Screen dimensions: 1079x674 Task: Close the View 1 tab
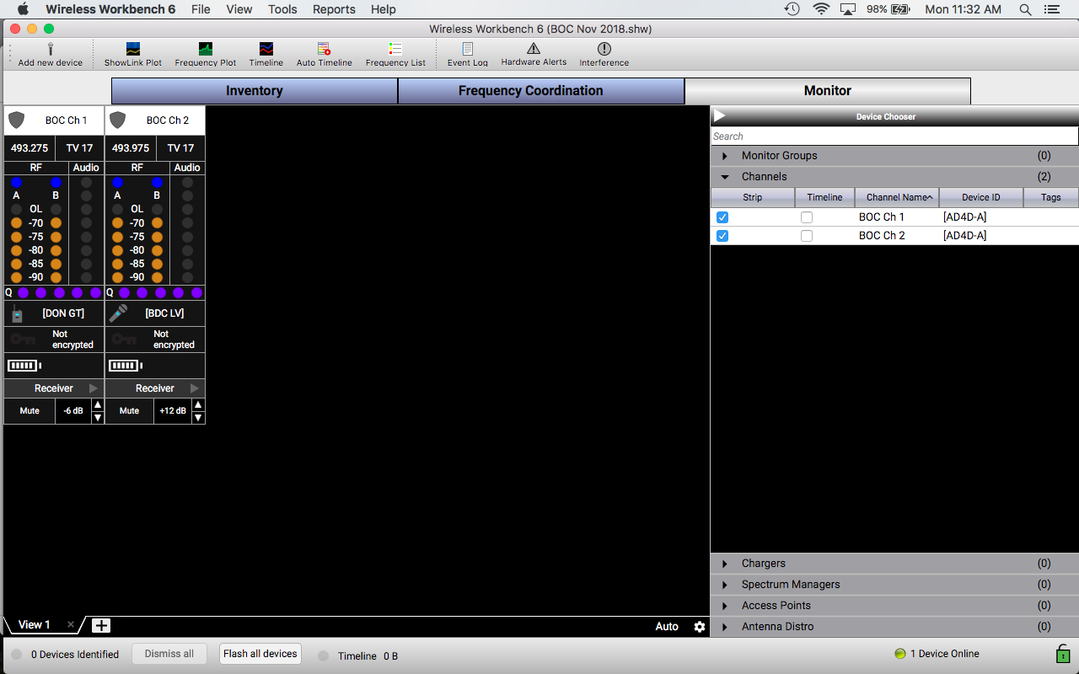coord(71,625)
